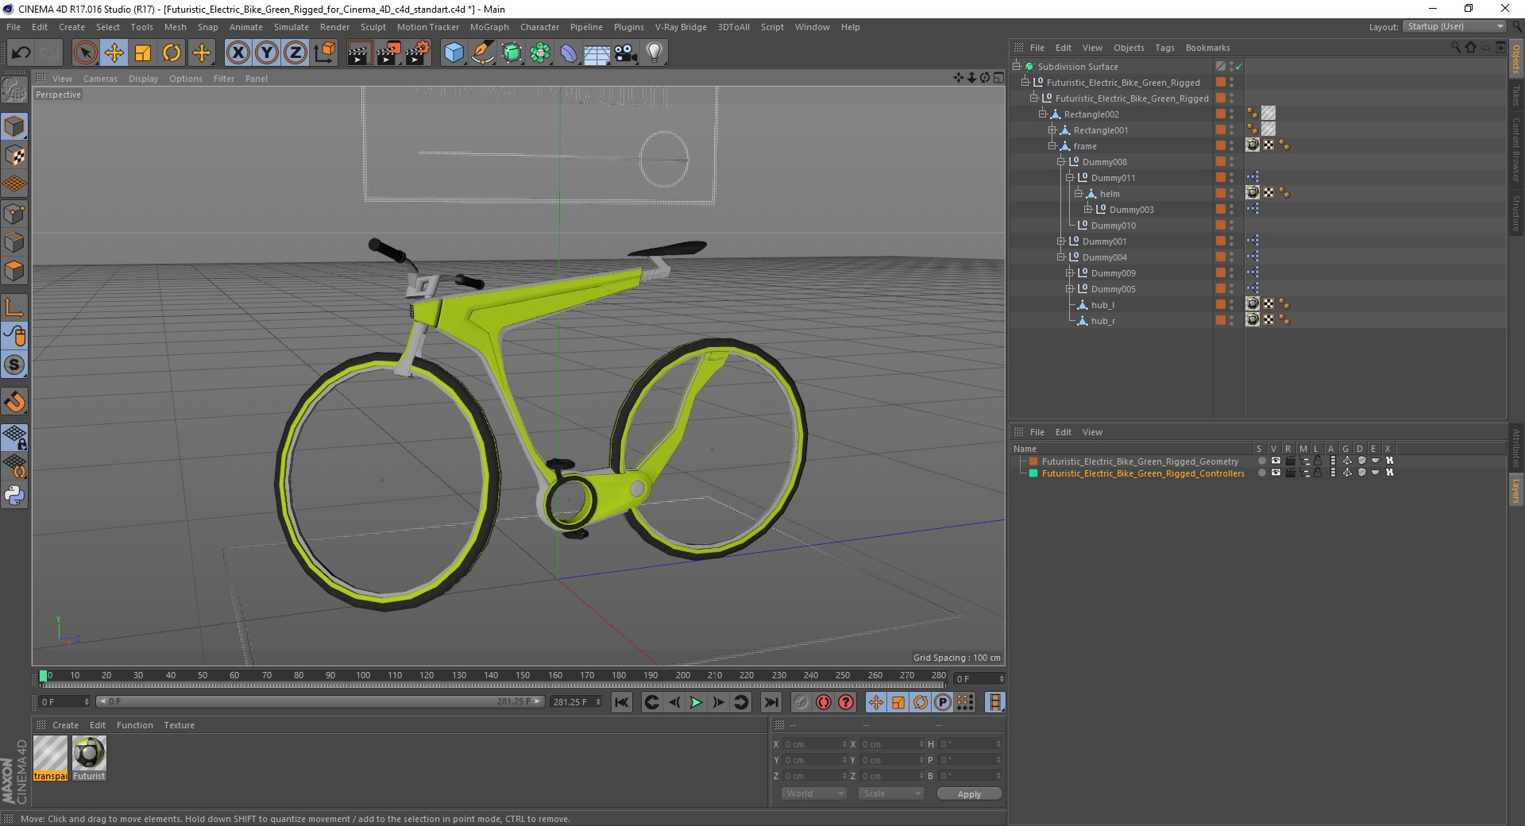1525x826 pixels.
Task: Click the Geometry layer orange color swatch
Action: click(1033, 461)
